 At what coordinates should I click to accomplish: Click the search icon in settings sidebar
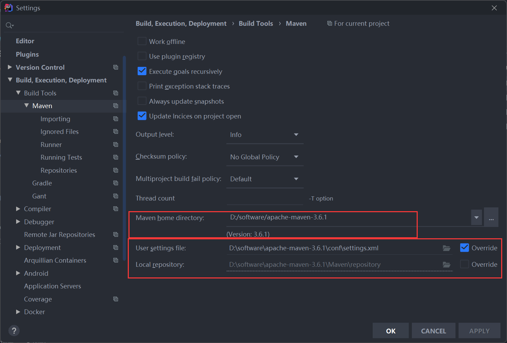(x=9, y=25)
